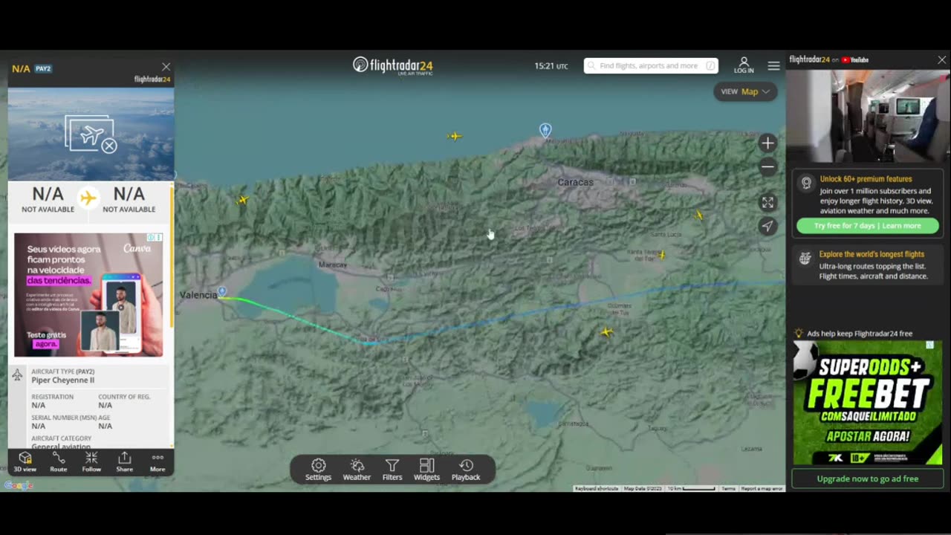The height and width of the screenshot is (535, 951).
Task: Click Try free for 7 days button
Action: 867,225
